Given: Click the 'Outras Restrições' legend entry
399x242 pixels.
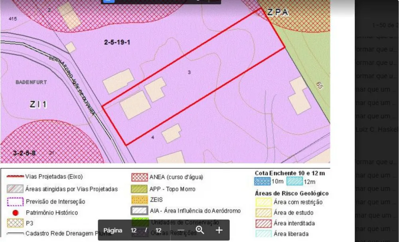Looking at the screenshot, I should (174, 233).
